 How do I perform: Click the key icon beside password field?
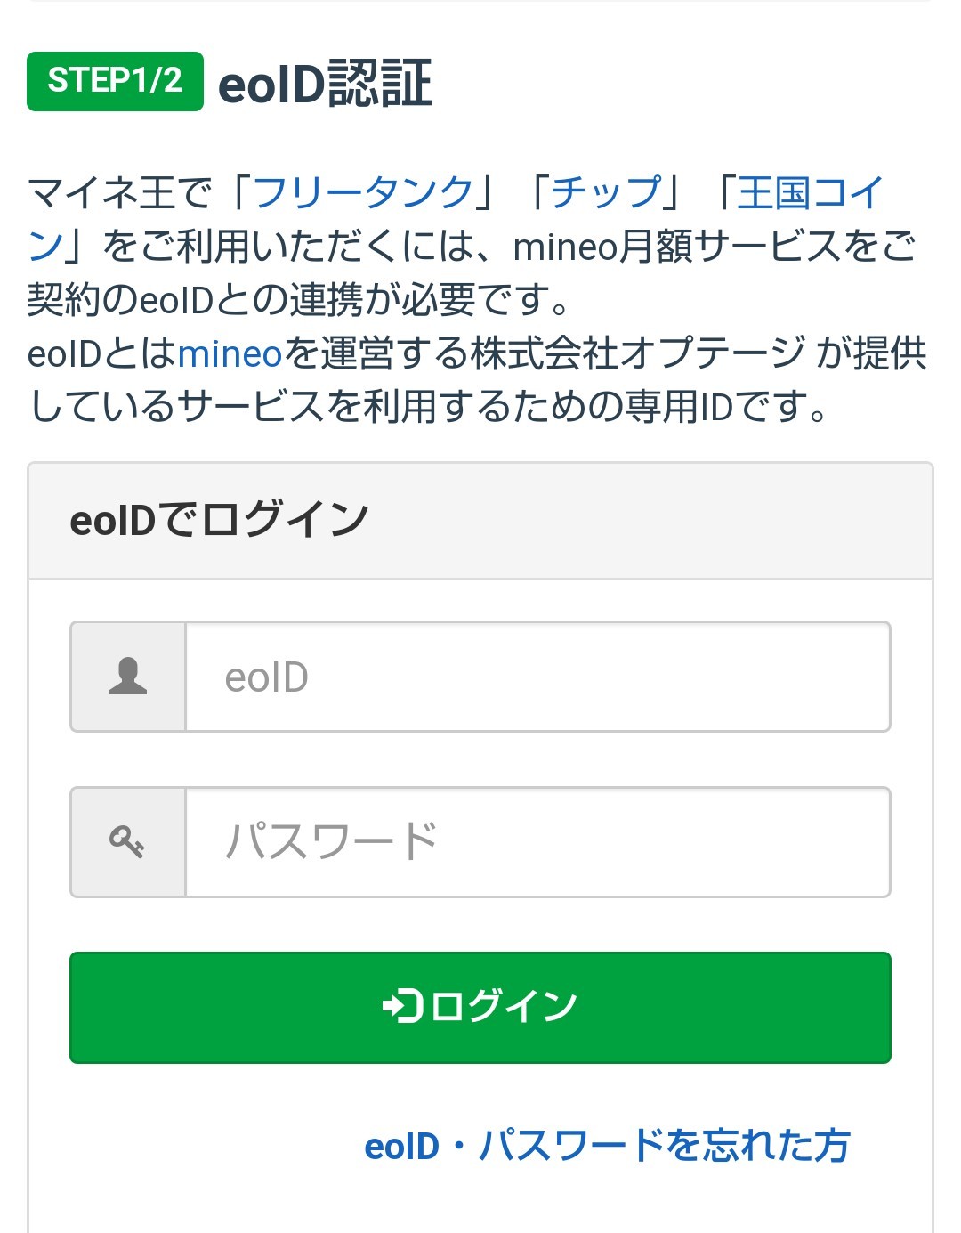(x=128, y=841)
